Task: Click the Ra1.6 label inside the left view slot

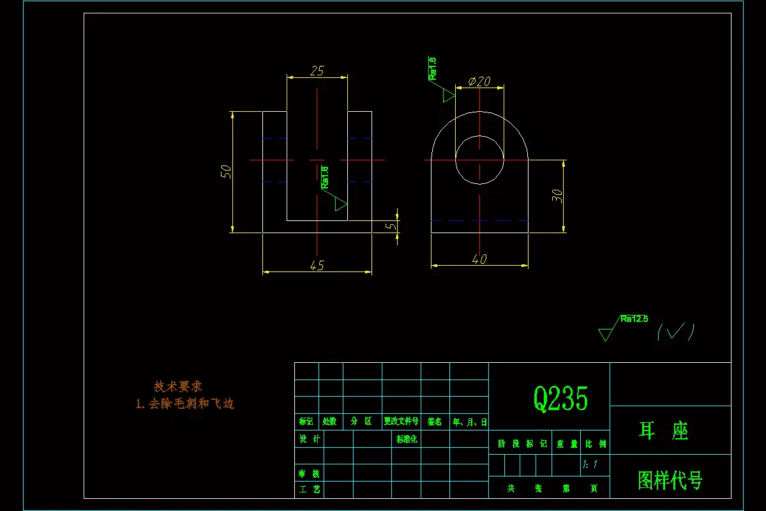Action: click(x=324, y=178)
